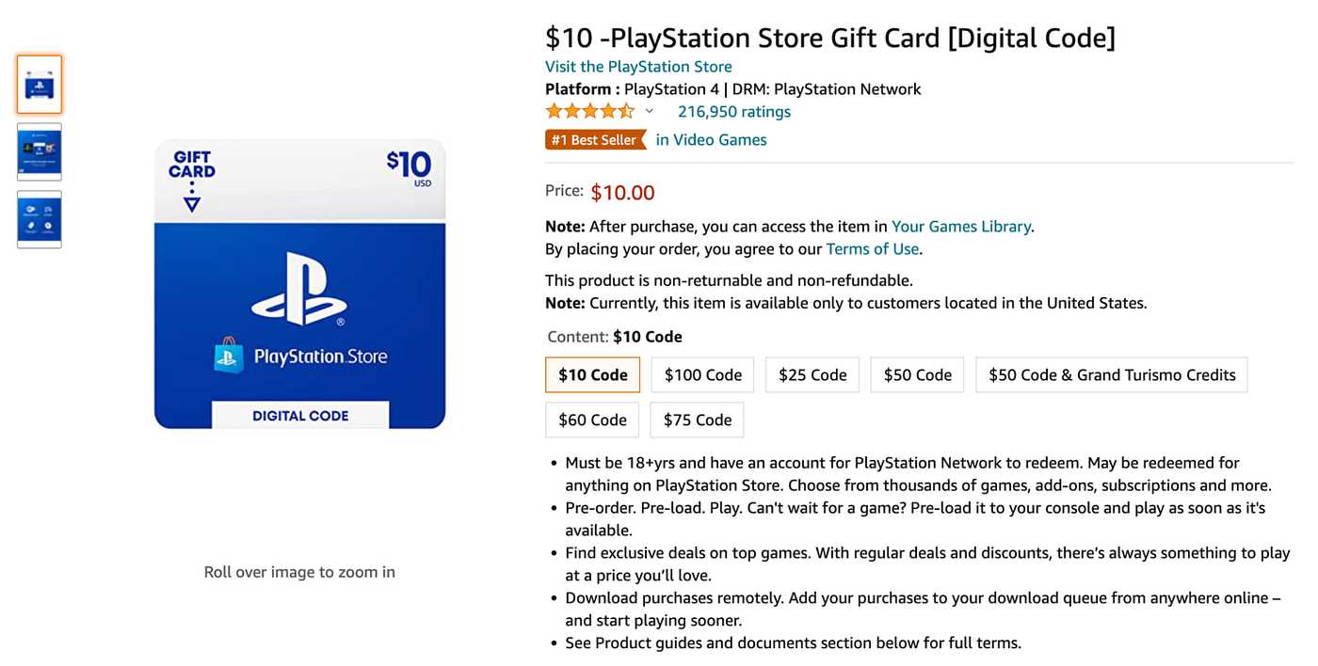Open the 'in Video Games' category link
The width and height of the screenshot is (1318, 666).
click(x=711, y=140)
